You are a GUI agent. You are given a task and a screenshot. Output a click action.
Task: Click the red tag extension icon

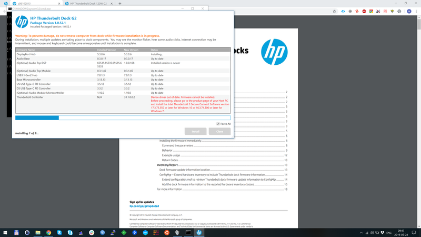coord(357,11)
